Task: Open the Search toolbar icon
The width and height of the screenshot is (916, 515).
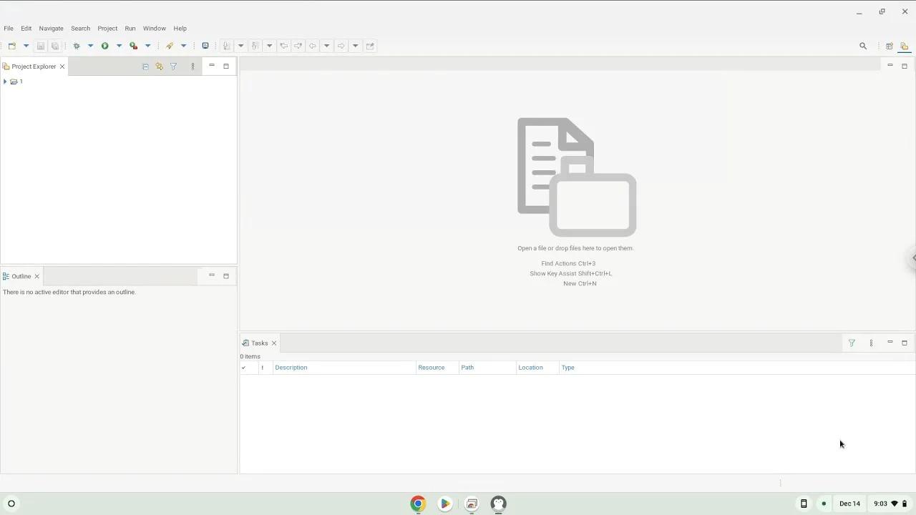Action: (x=863, y=46)
